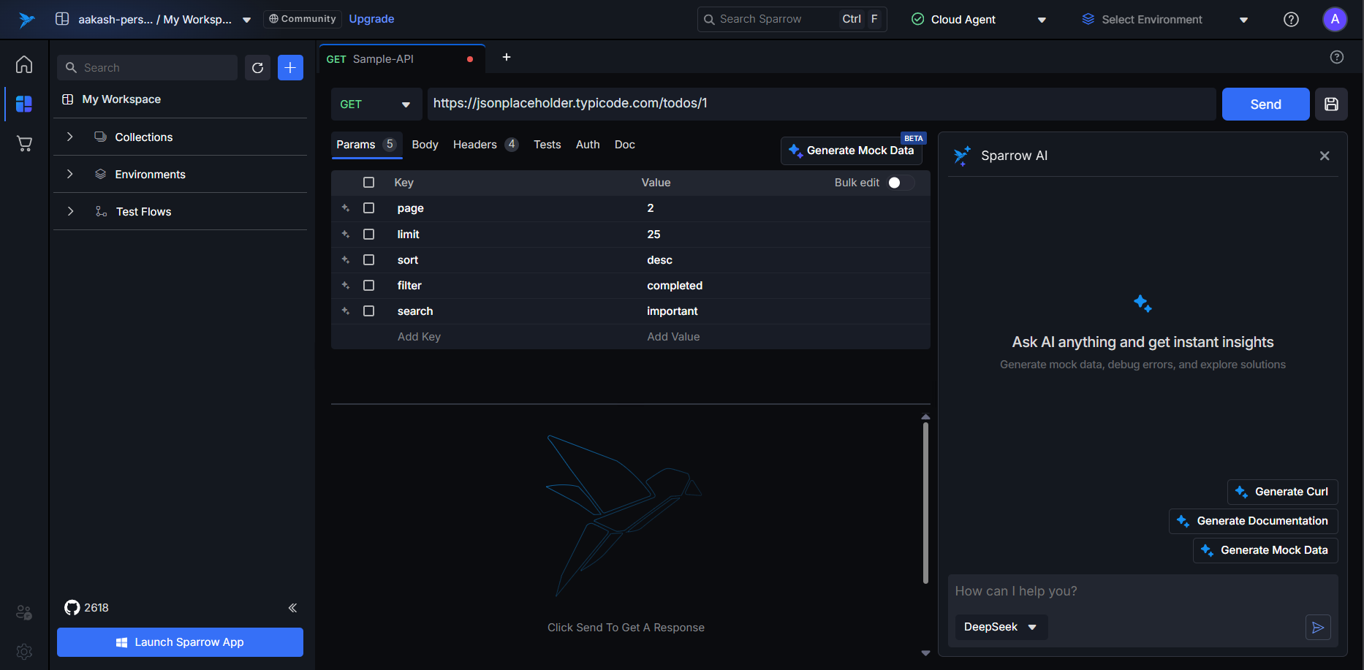Expand the Collections tree item
1364x670 pixels.
point(70,137)
